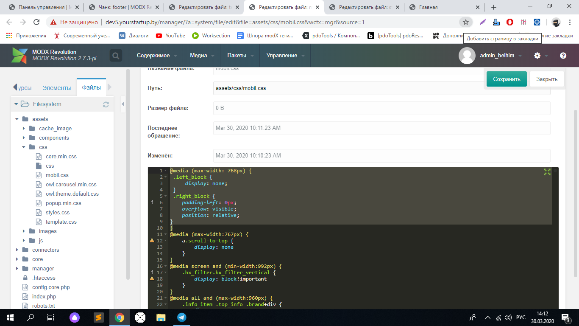Open mobil.css in the file tree

(x=57, y=175)
